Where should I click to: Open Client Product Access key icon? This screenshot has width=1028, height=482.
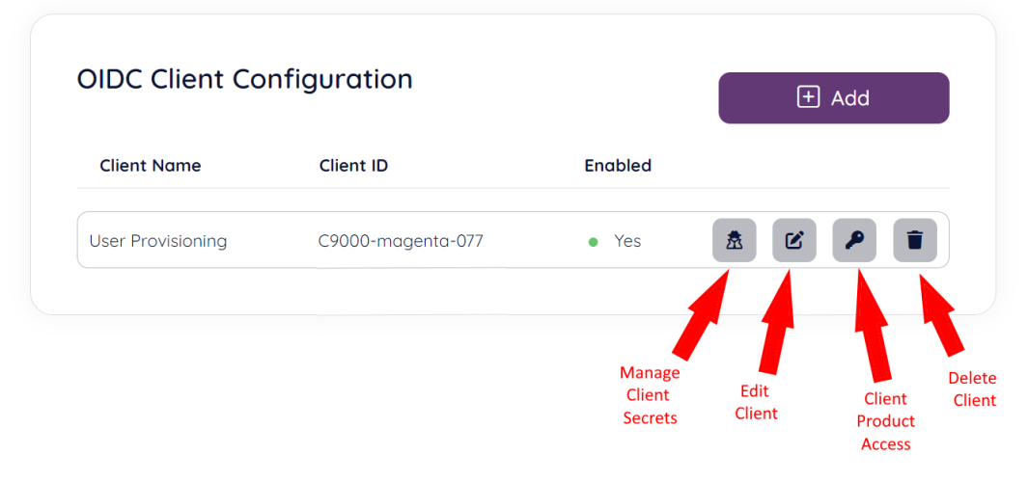[854, 240]
